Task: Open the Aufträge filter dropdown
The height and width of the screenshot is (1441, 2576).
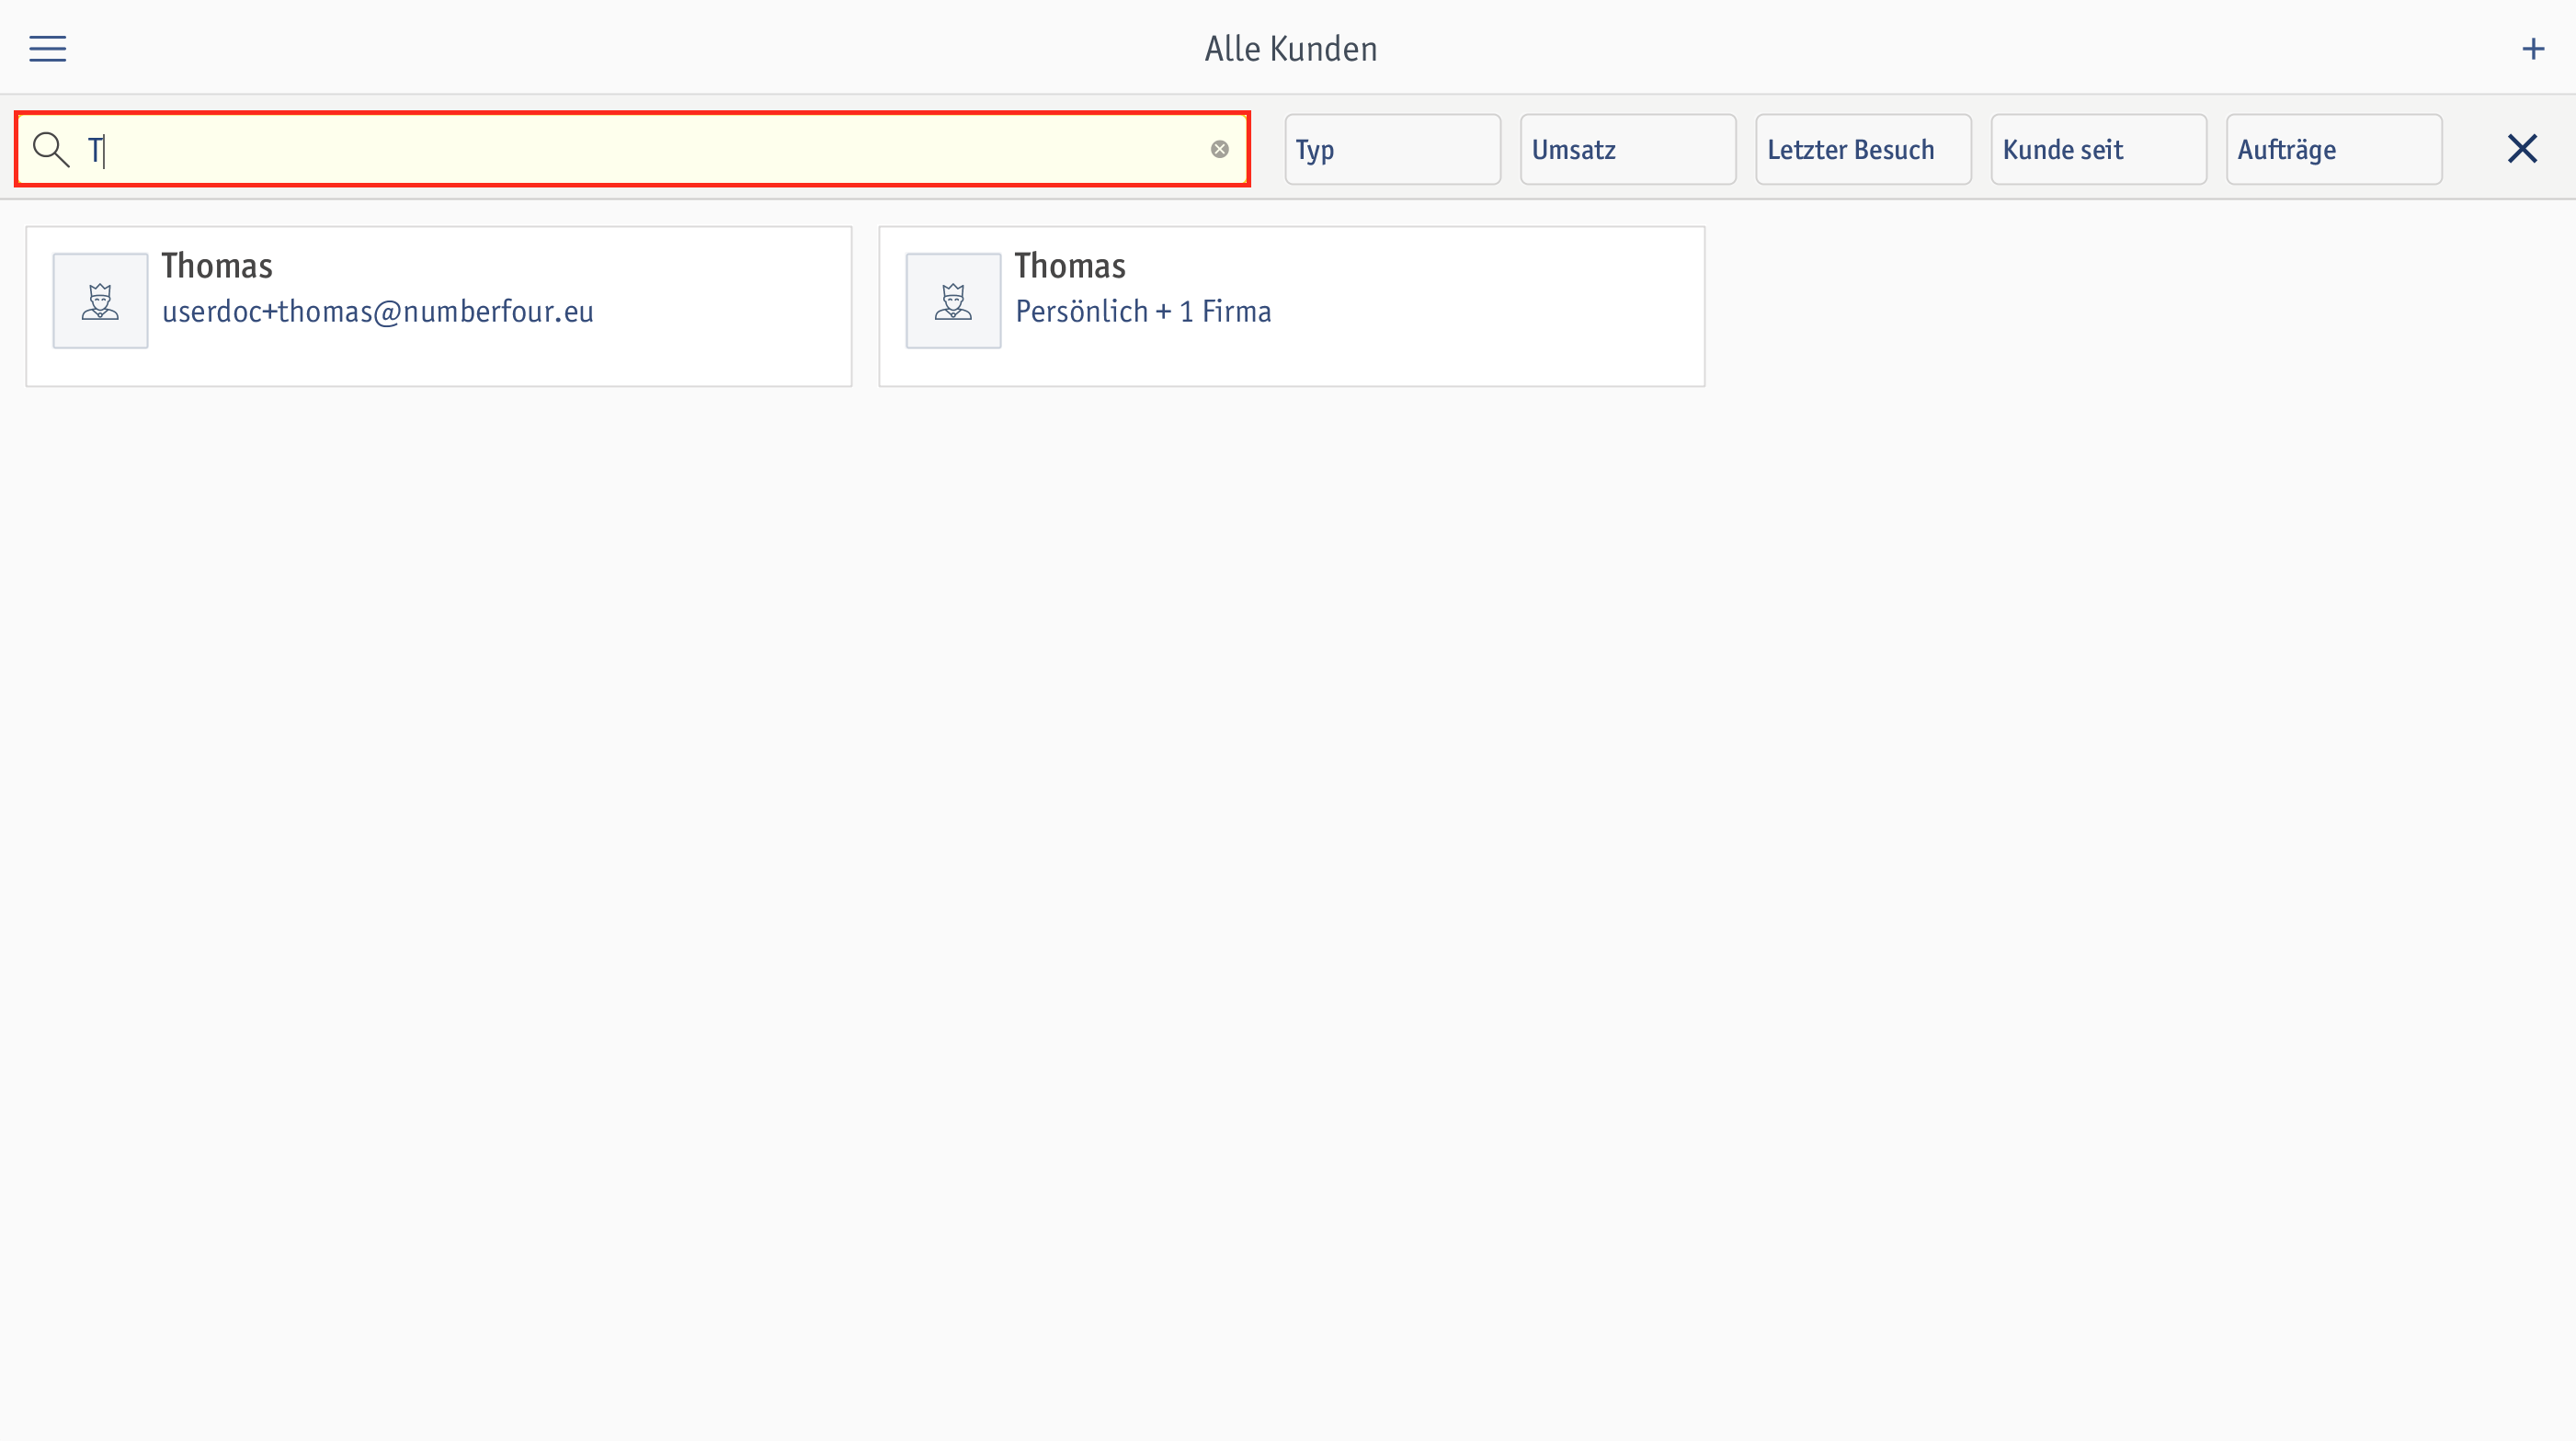Action: (x=2333, y=149)
